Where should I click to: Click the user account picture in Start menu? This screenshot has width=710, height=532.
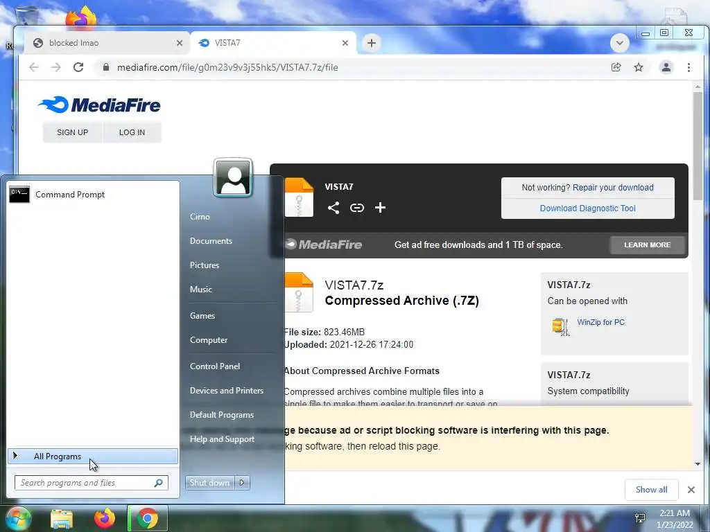[x=233, y=177]
